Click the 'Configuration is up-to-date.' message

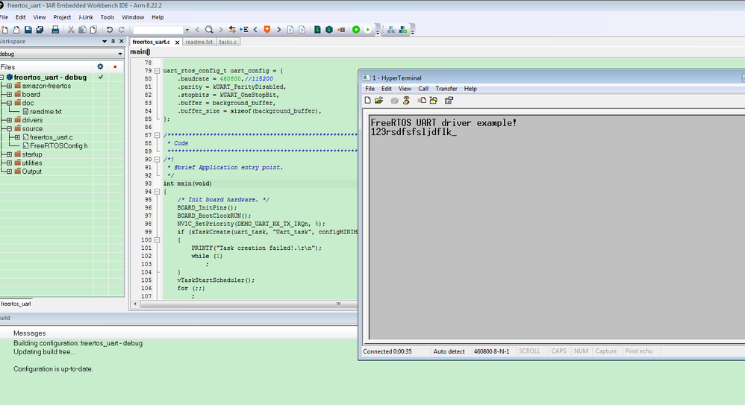click(x=53, y=369)
